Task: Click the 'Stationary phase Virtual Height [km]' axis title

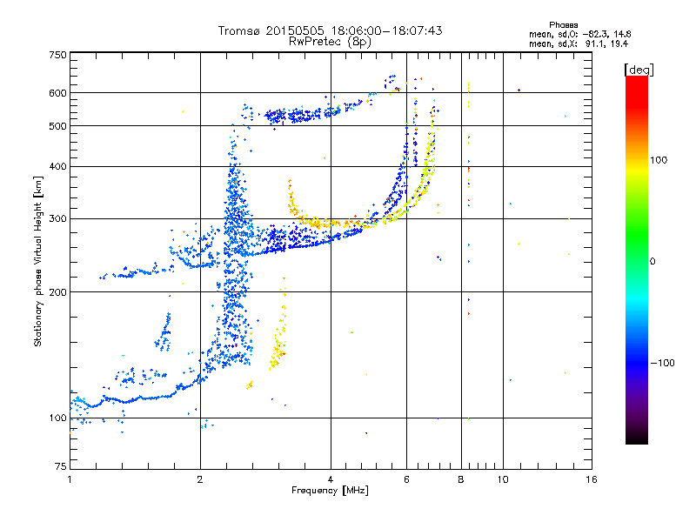Action: [38, 261]
